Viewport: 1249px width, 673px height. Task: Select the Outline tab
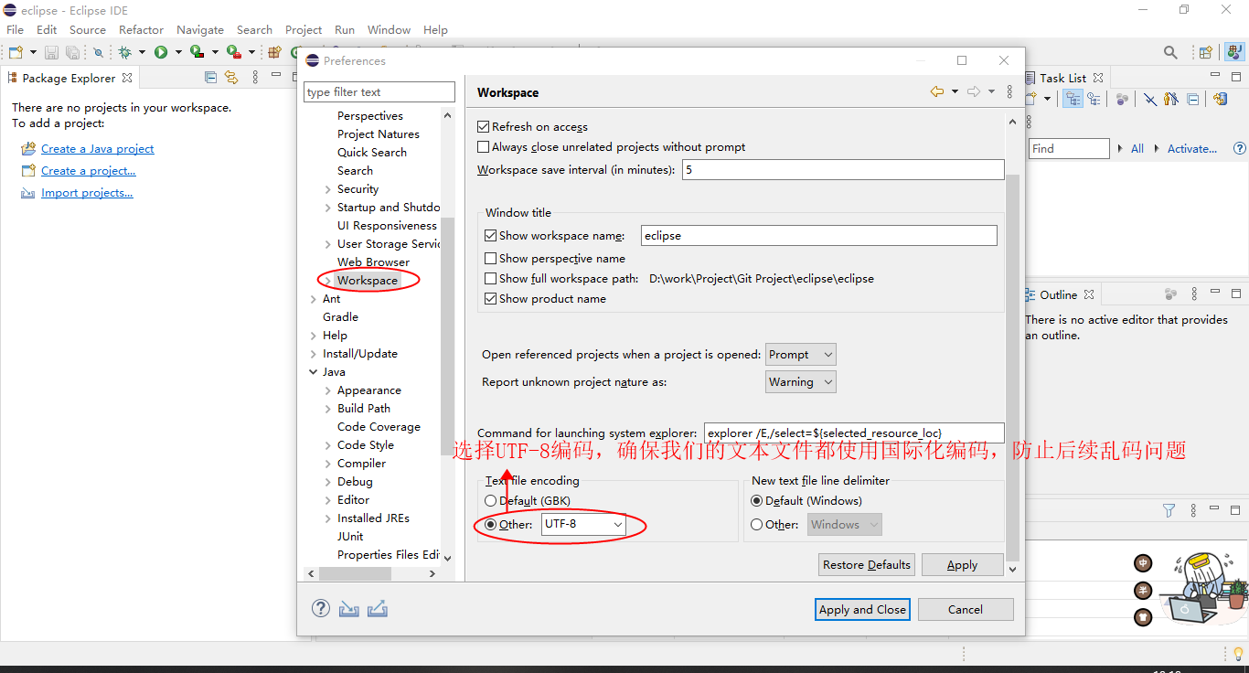[1059, 294]
